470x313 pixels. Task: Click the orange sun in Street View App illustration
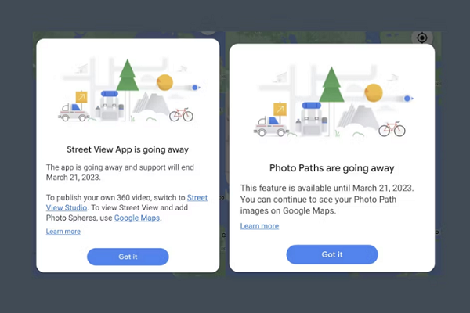click(164, 82)
